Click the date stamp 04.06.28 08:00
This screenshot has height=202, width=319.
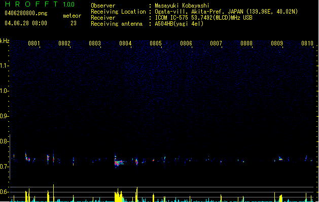point(26,23)
